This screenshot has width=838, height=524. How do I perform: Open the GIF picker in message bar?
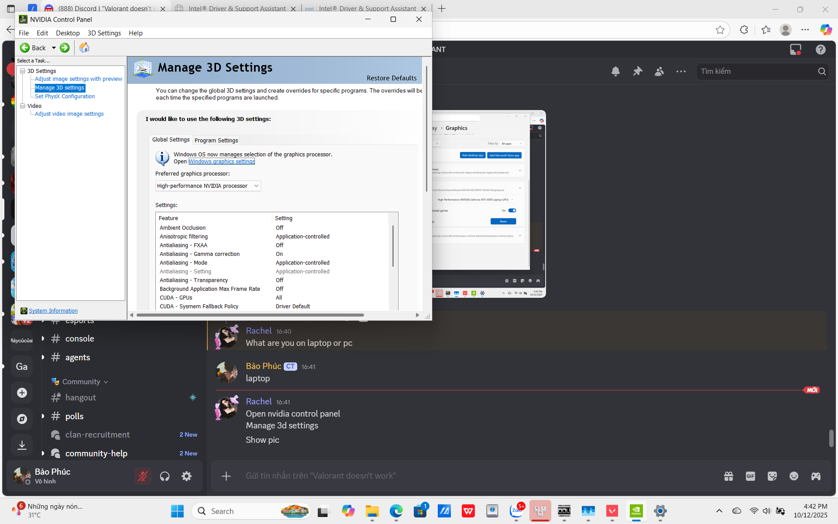pyautogui.click(x=750, y=476)
